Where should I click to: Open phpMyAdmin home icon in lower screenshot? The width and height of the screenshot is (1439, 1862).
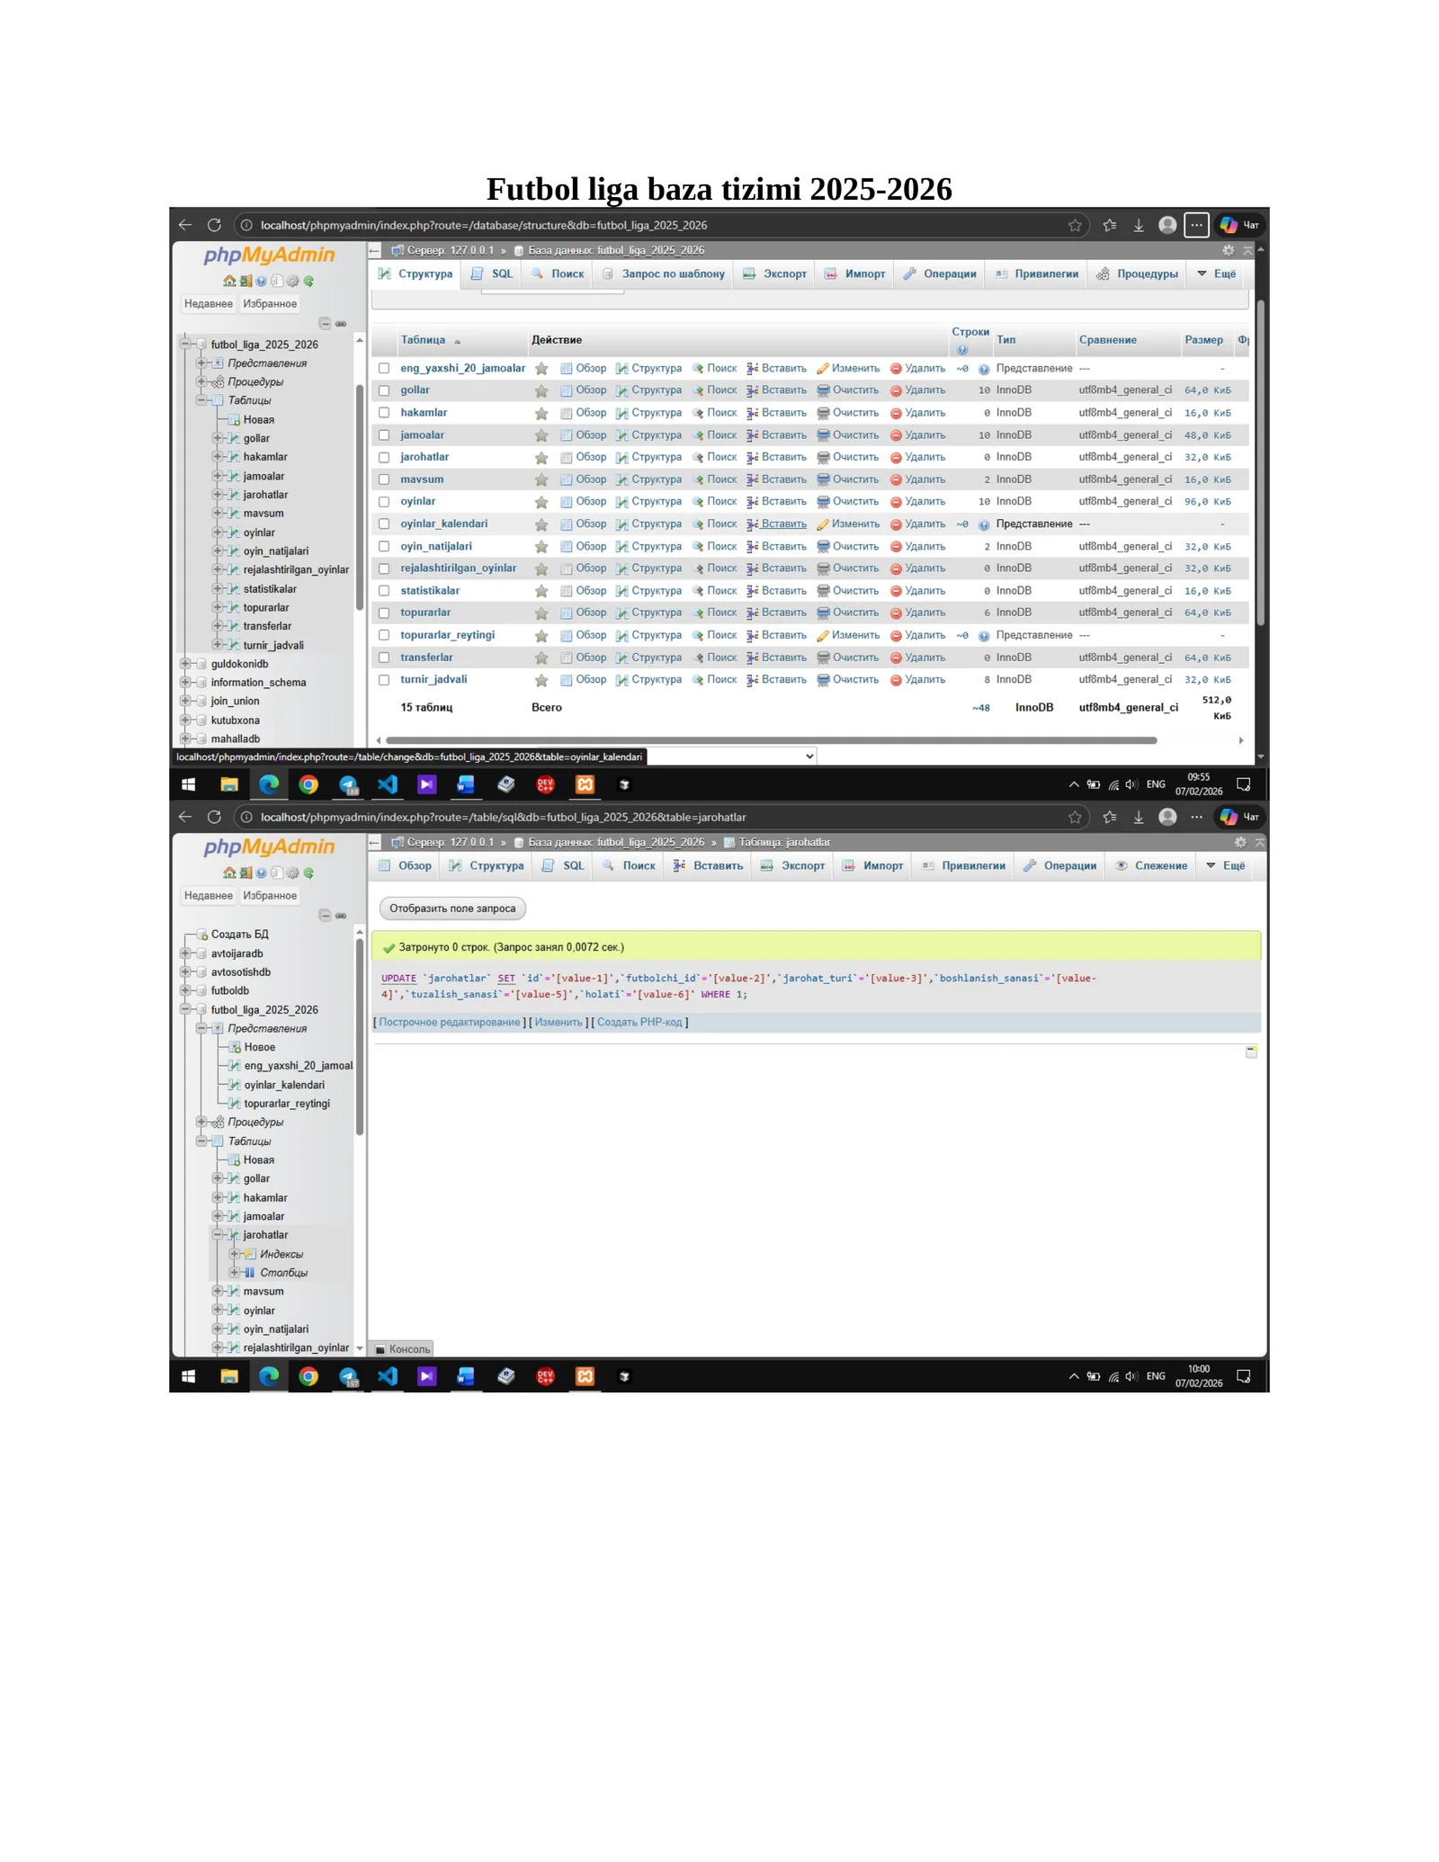[x=229, y=873]
